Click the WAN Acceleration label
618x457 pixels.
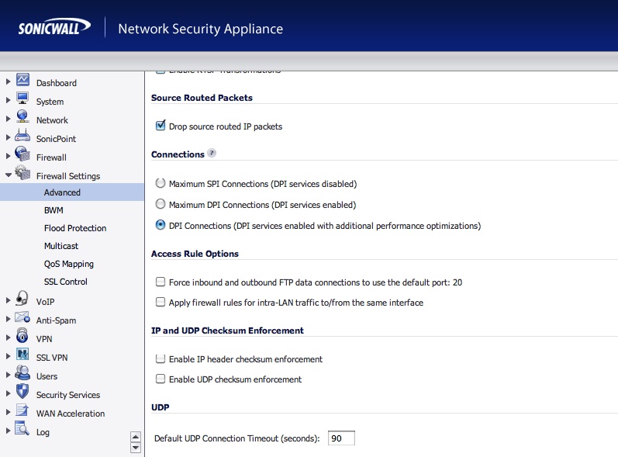71,414
